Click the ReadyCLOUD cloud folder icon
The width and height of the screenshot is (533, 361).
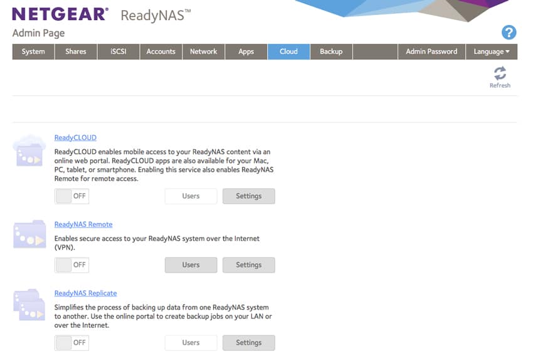[x=29, y=150]
